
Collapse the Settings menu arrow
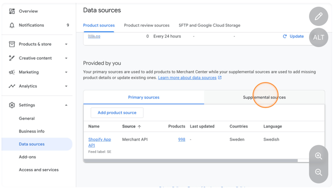pos(66,105)
